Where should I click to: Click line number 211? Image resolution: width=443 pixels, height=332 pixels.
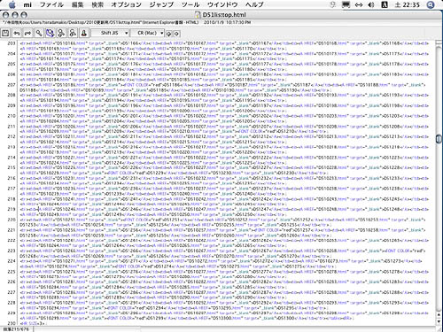pos(12,127)
